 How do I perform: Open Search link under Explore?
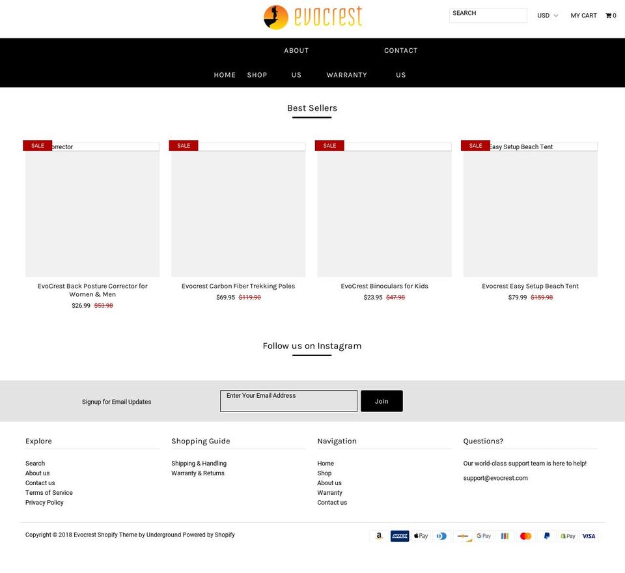35,464
